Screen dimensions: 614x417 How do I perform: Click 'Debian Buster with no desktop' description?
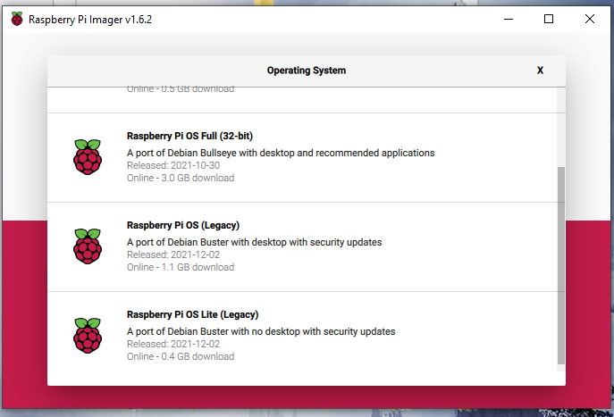pyautogui.click(x=261, y=331)
